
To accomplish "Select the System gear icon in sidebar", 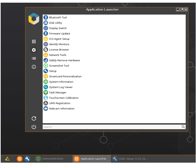I will pos(34,50).
